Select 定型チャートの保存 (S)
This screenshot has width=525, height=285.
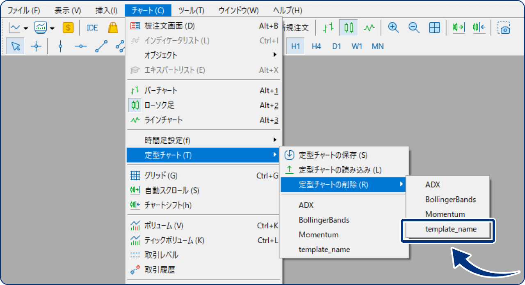344,155
